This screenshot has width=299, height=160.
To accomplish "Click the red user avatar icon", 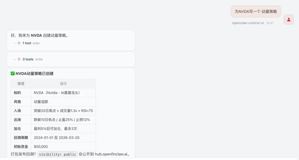I will point(289,19).
